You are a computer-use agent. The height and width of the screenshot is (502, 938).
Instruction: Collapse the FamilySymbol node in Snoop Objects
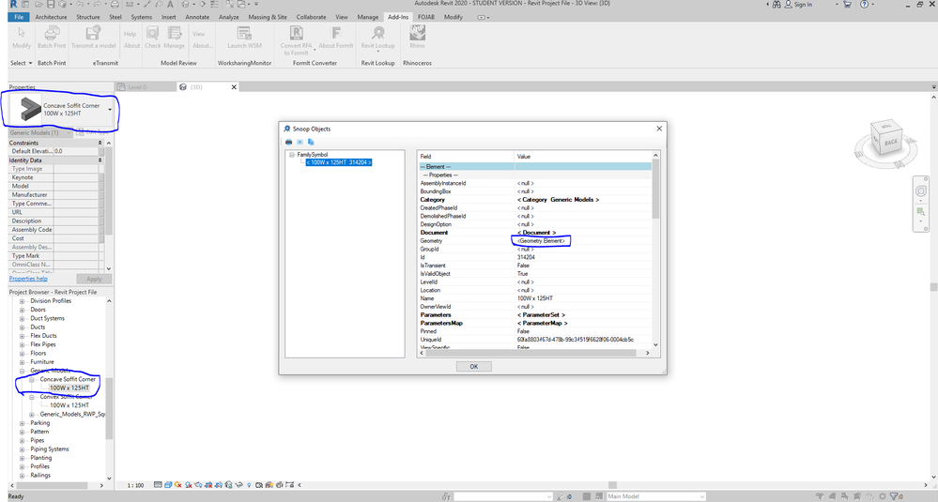pyautogui.click(x=292, y=155)
